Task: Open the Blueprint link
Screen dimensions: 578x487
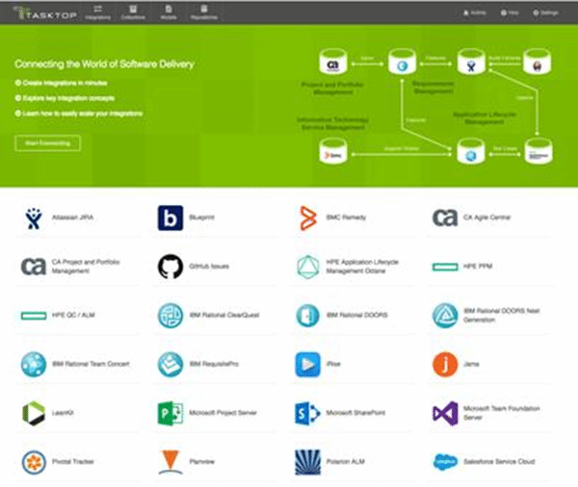Action: (x=201, y=218)
